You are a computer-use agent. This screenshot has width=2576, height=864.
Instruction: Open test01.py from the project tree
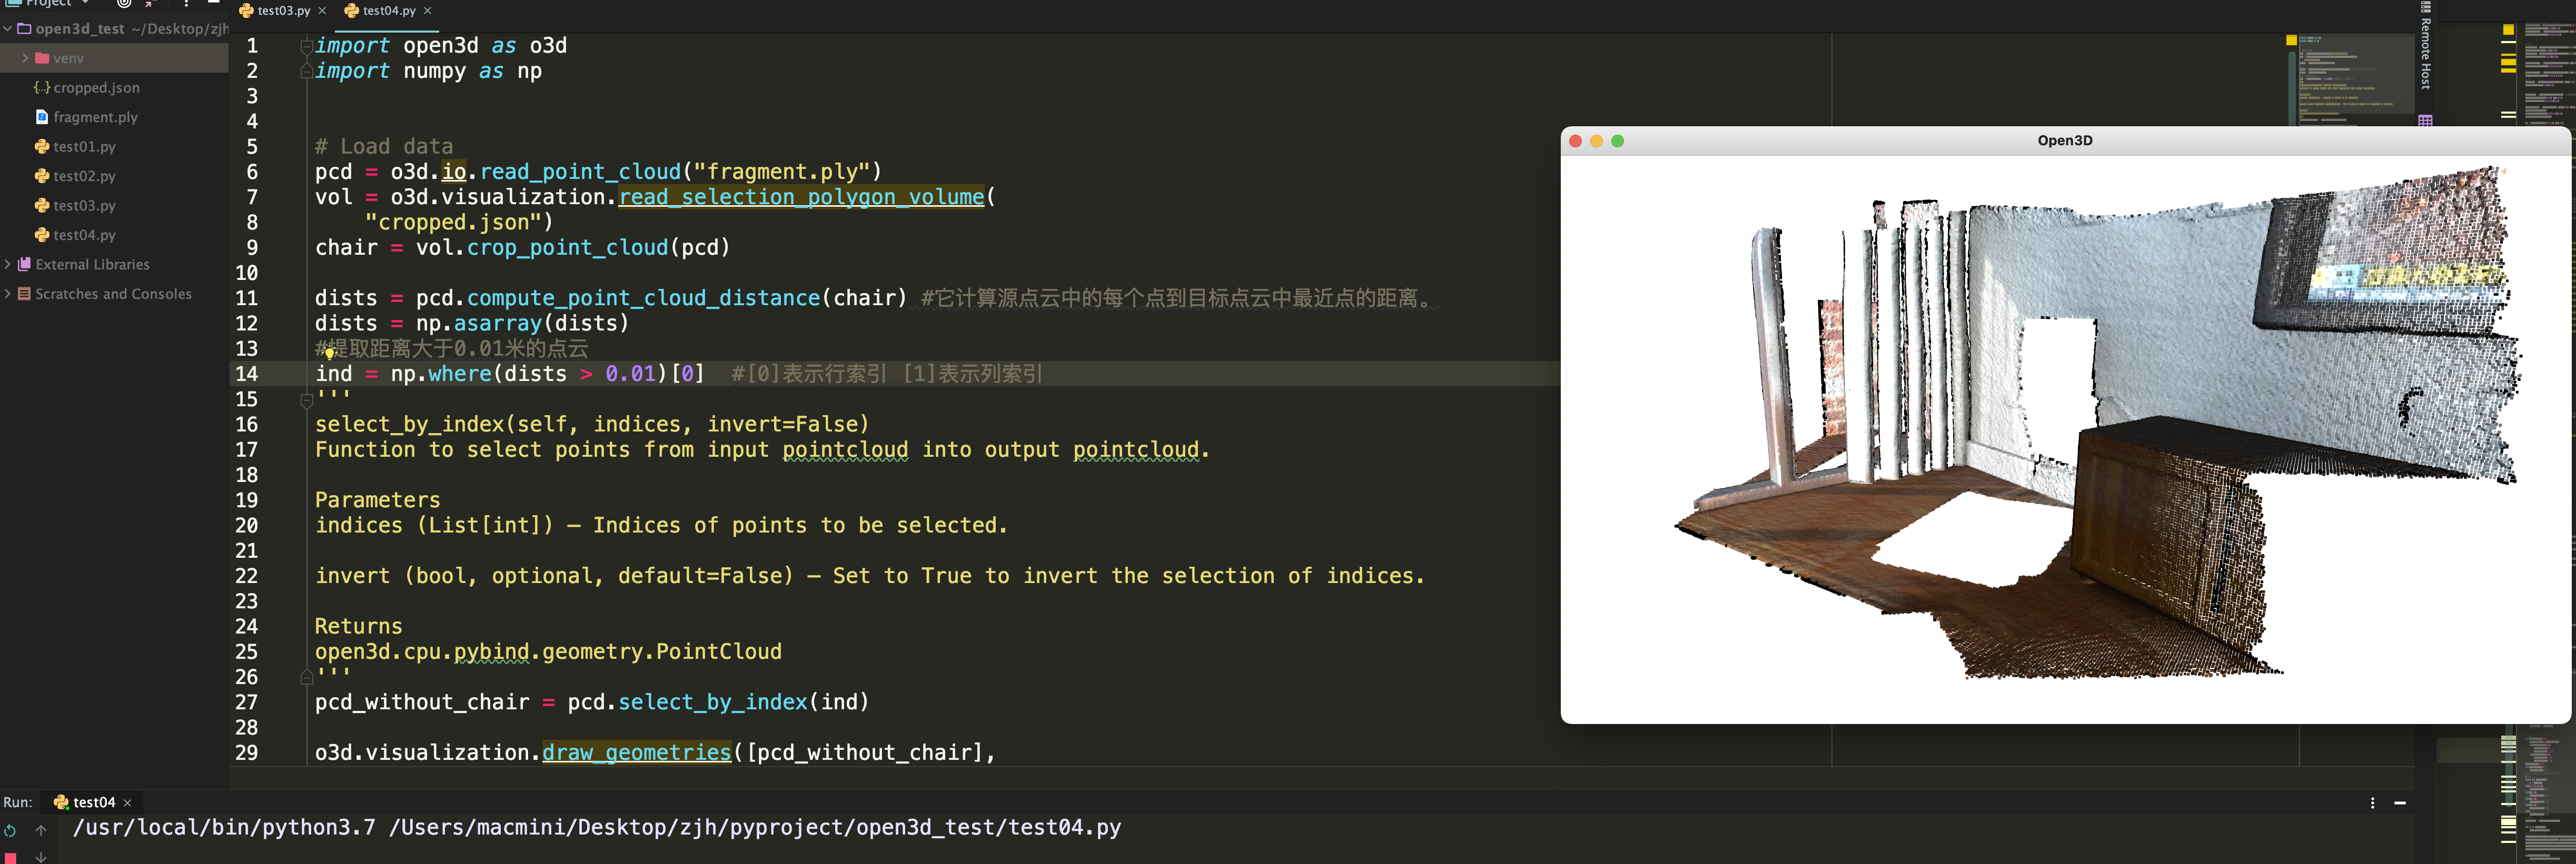tap(84, 146)
